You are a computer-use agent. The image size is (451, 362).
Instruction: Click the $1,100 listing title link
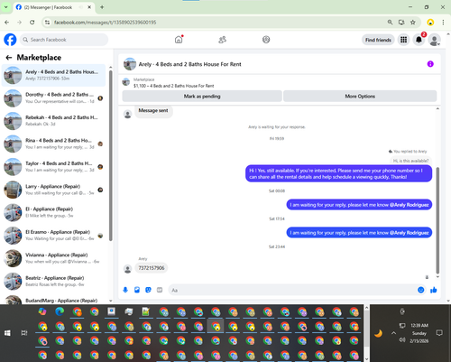click(x=174, y=86)
